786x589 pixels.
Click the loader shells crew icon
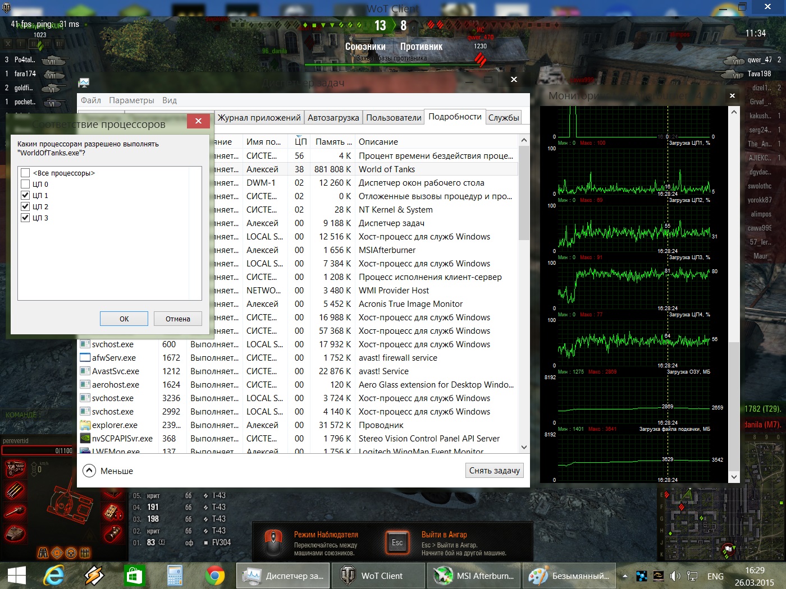click(85, 553)
